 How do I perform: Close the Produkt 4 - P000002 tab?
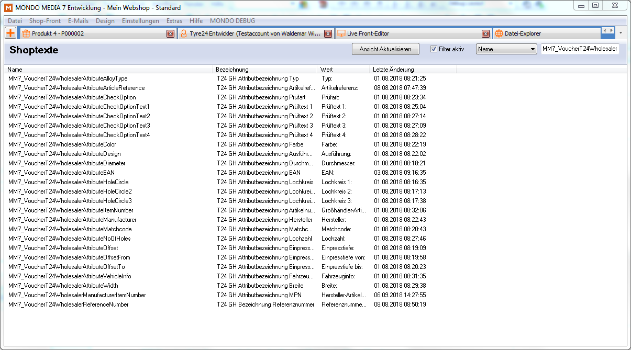[x=170, y=33]
